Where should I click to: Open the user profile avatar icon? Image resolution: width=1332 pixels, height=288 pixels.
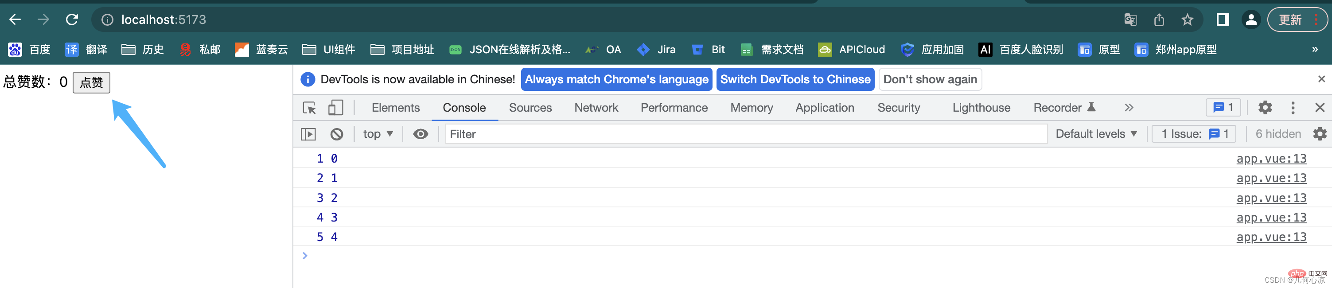point(1251,19)
